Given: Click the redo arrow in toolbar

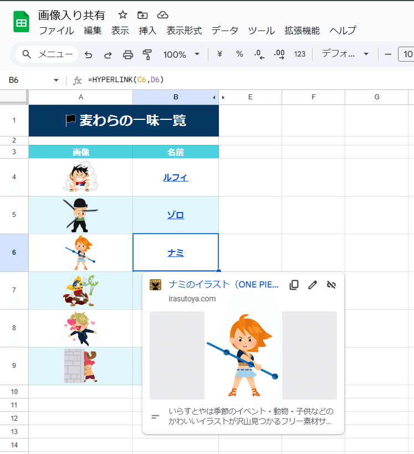Looking at the screenshot, I should click(108, 54).
